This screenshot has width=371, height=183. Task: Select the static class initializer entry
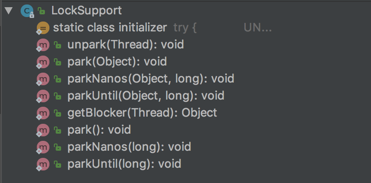pyautogui.click(x=110, y=28)
